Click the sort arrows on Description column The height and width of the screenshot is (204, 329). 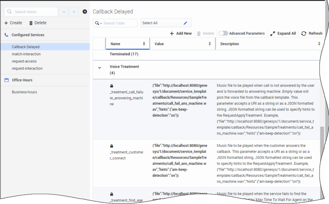319,44
